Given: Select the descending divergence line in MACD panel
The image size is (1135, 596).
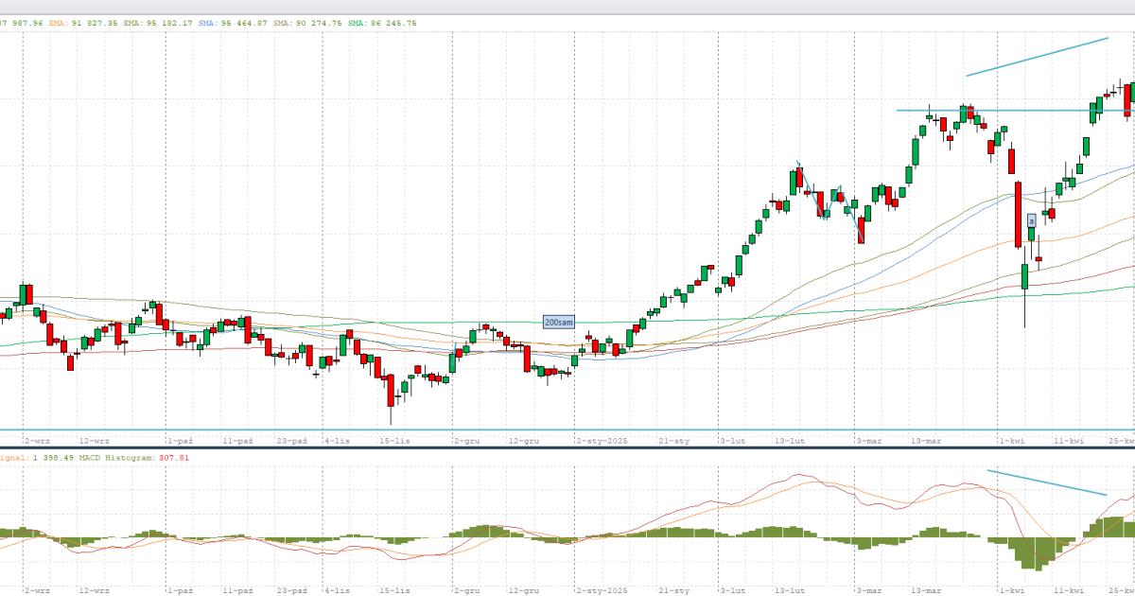Looking at the screenshot, I should coord(1046,482).
